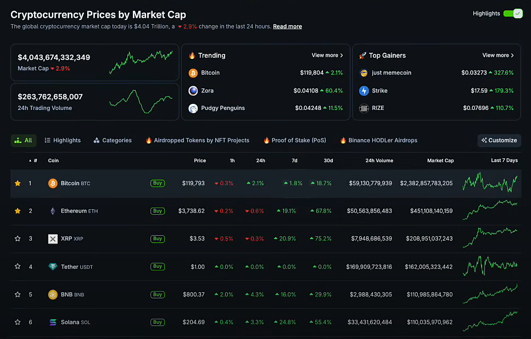Image resolution: width=531 pixels, height=339 pixels.
Task: Switch to the Categories tab
Action: point(113,141)
